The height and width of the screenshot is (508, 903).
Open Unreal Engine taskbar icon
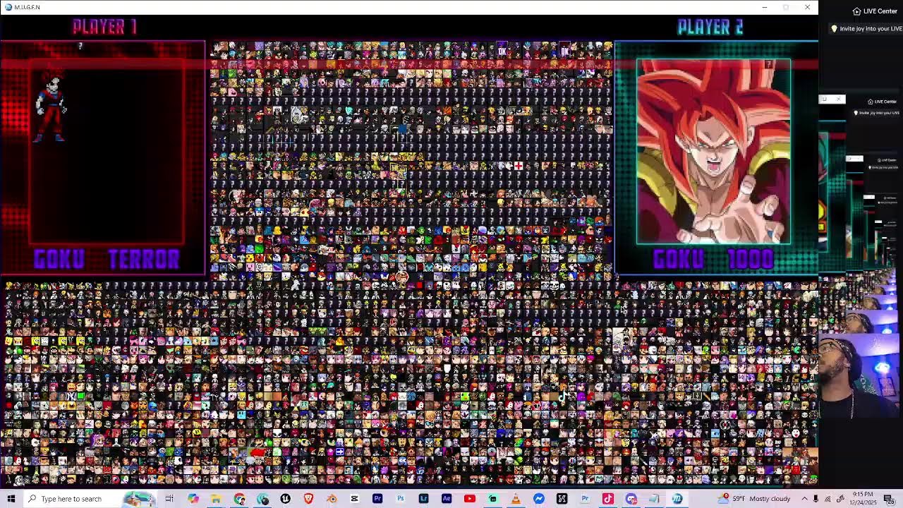click(x=285, y=499)
